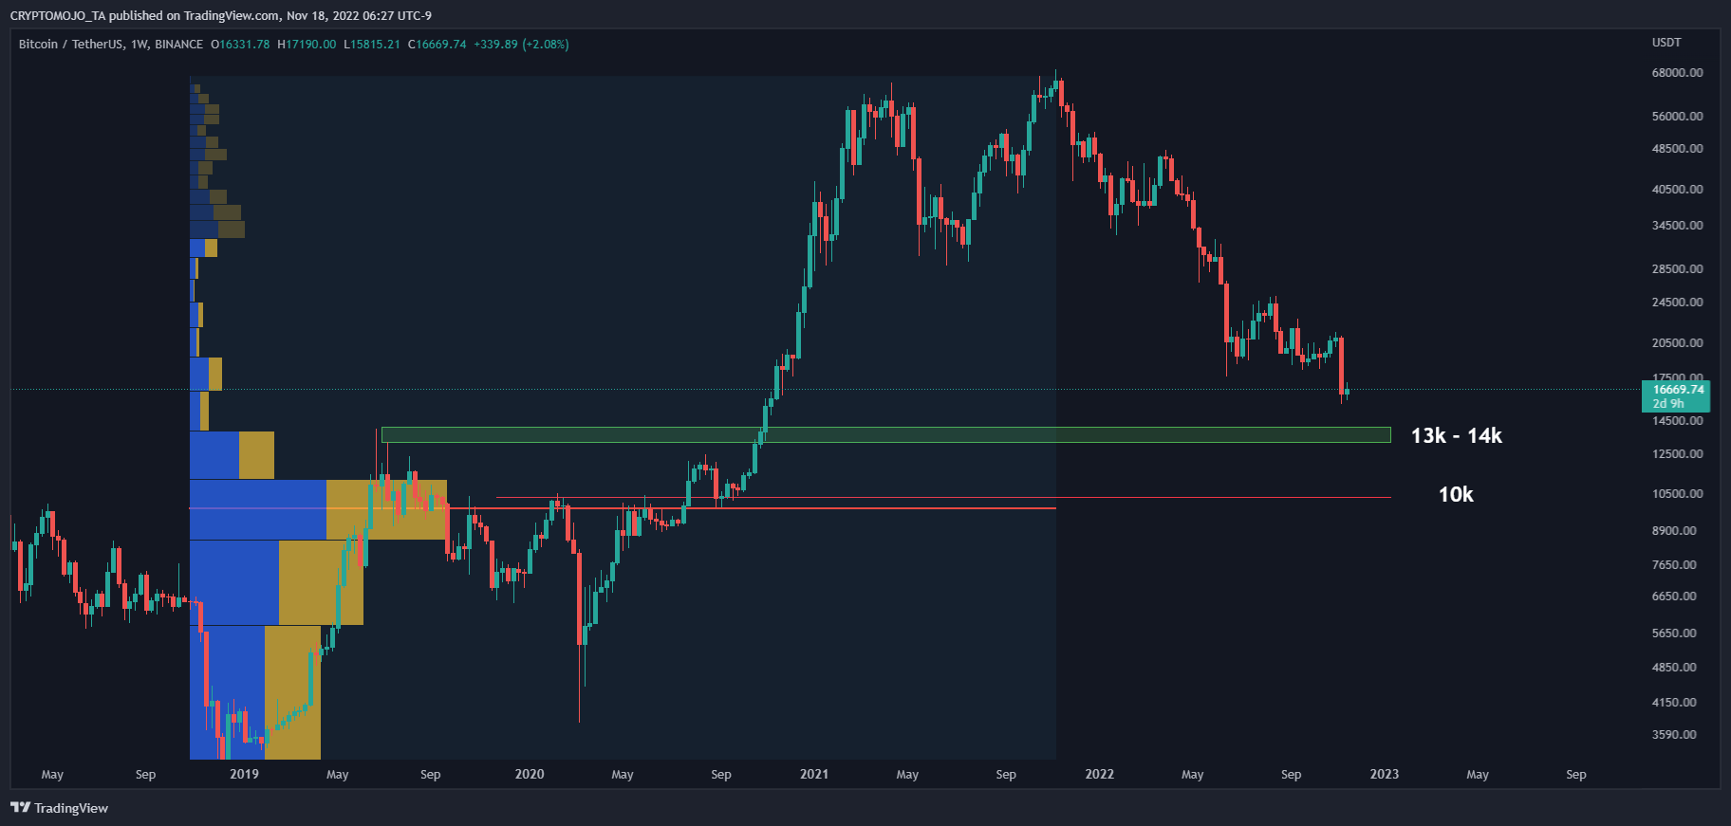Click the CRYPTOMOJO_TA published header text

click(x=221, y=15)
